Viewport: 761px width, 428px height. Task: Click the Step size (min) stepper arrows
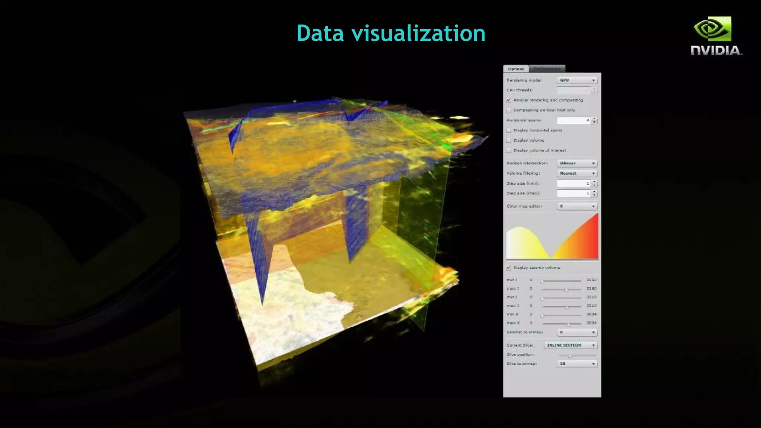[595, 183]
